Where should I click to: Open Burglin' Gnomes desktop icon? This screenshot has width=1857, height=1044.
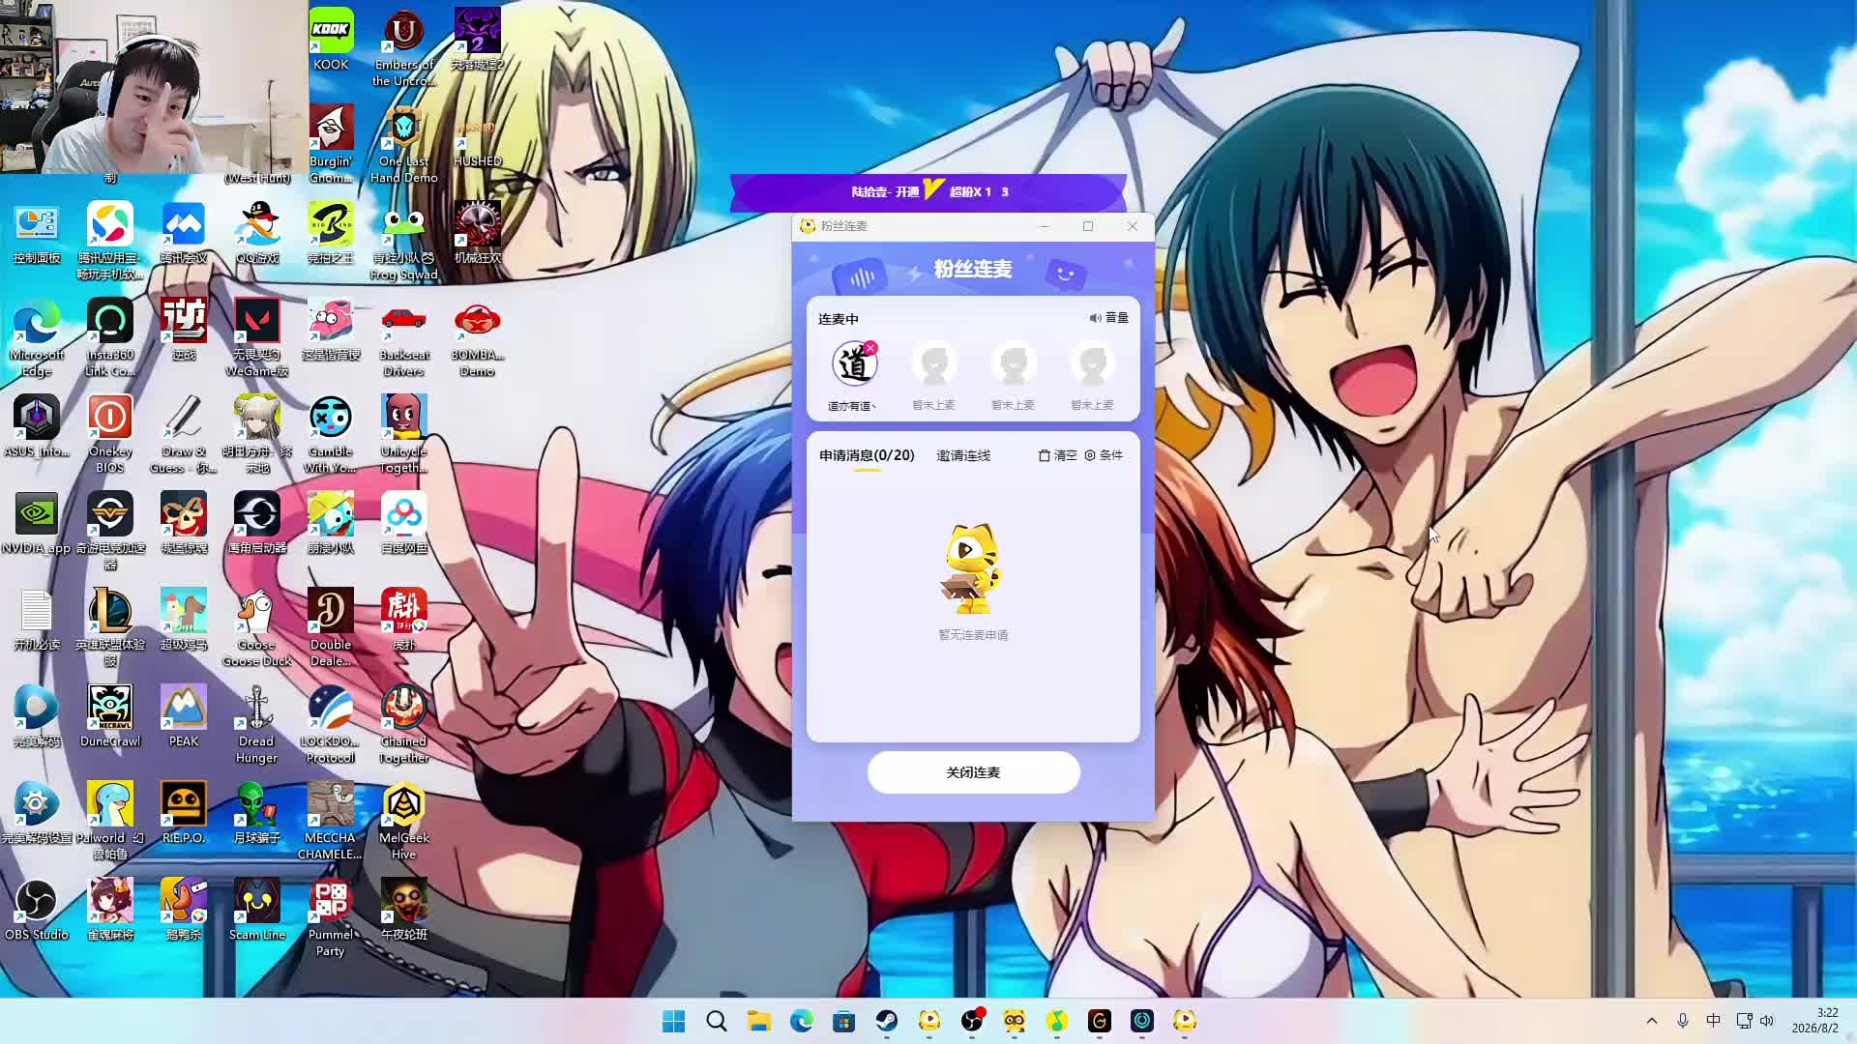(331, 143)
